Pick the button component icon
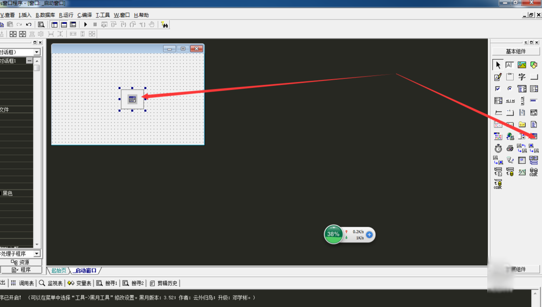542x307 pixels. point(534,77)
